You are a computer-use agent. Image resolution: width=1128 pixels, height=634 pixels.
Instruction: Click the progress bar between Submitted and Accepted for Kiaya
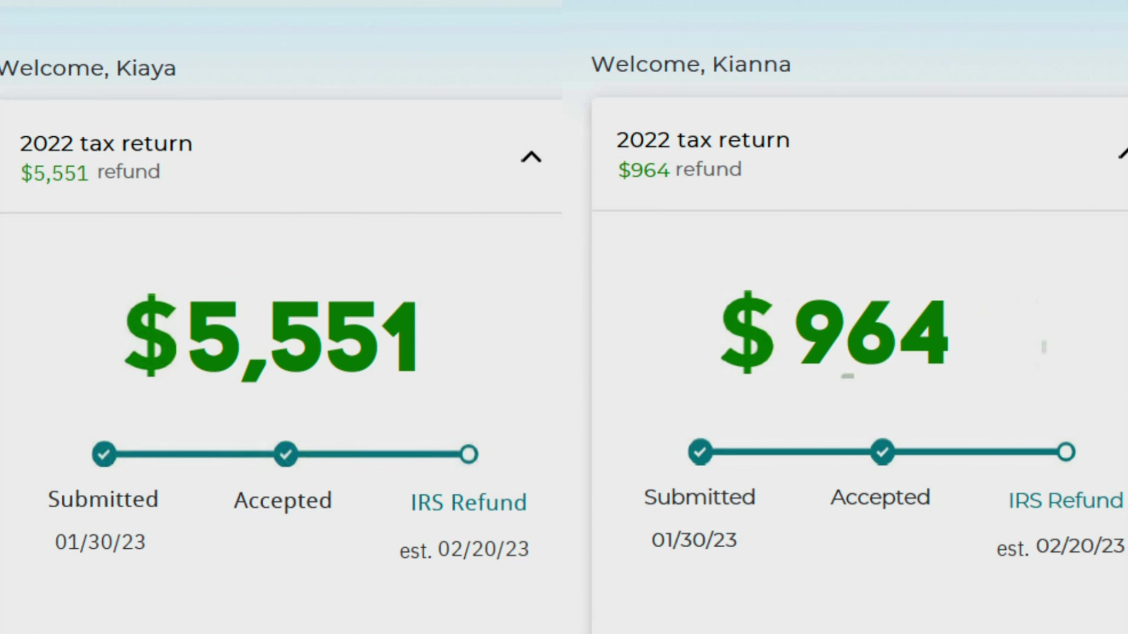(195, 454)
